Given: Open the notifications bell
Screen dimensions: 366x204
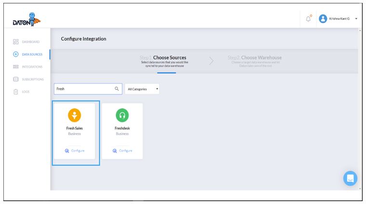Looking at the screenshot, I should pyautogui.click(x=309, y=18).
